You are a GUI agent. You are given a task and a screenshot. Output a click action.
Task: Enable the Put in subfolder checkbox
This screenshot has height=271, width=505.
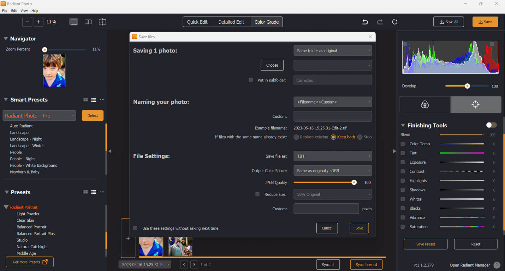point(251,80)
